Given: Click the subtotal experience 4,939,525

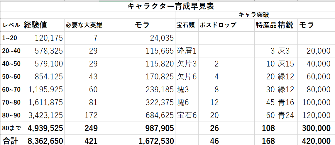Looking at the screenshot, I should pos(43,128).
